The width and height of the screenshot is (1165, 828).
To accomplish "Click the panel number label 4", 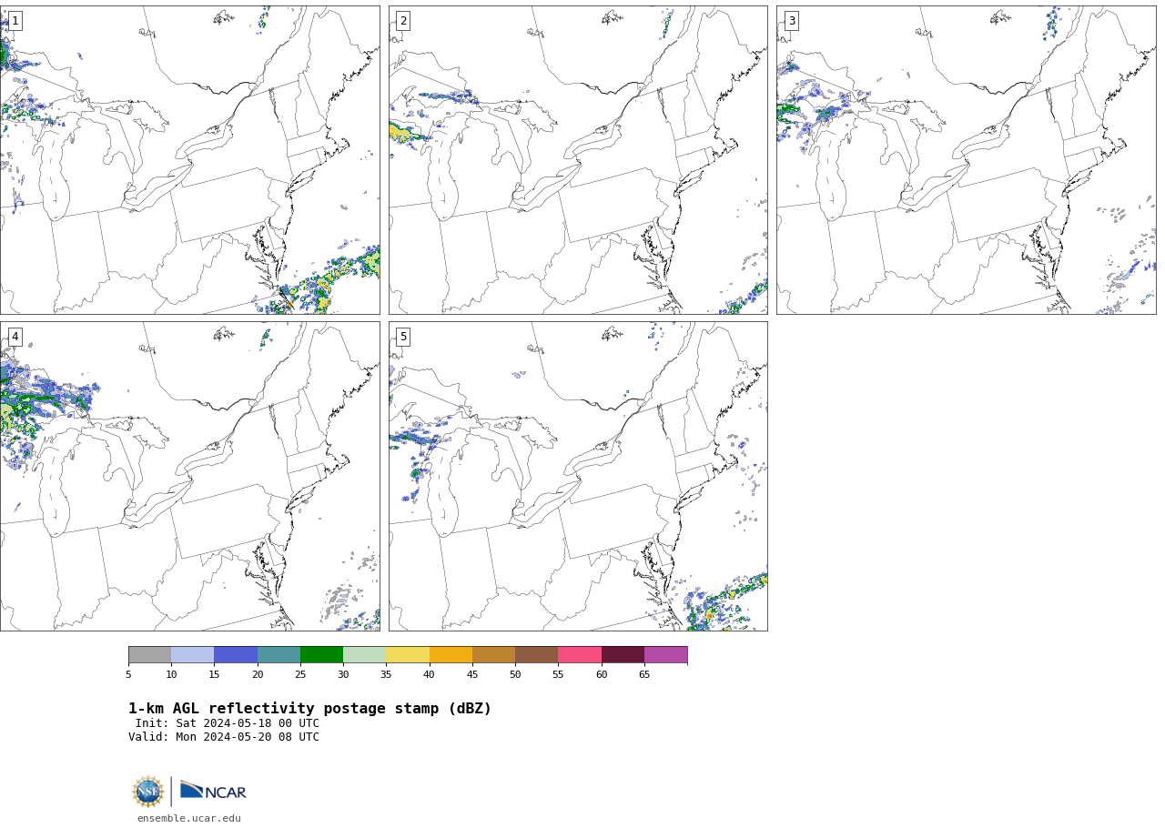I will point(15,337).
